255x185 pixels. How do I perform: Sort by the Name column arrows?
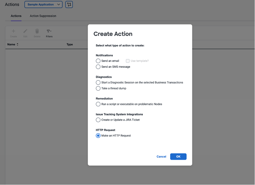click(x=17, y=44)
